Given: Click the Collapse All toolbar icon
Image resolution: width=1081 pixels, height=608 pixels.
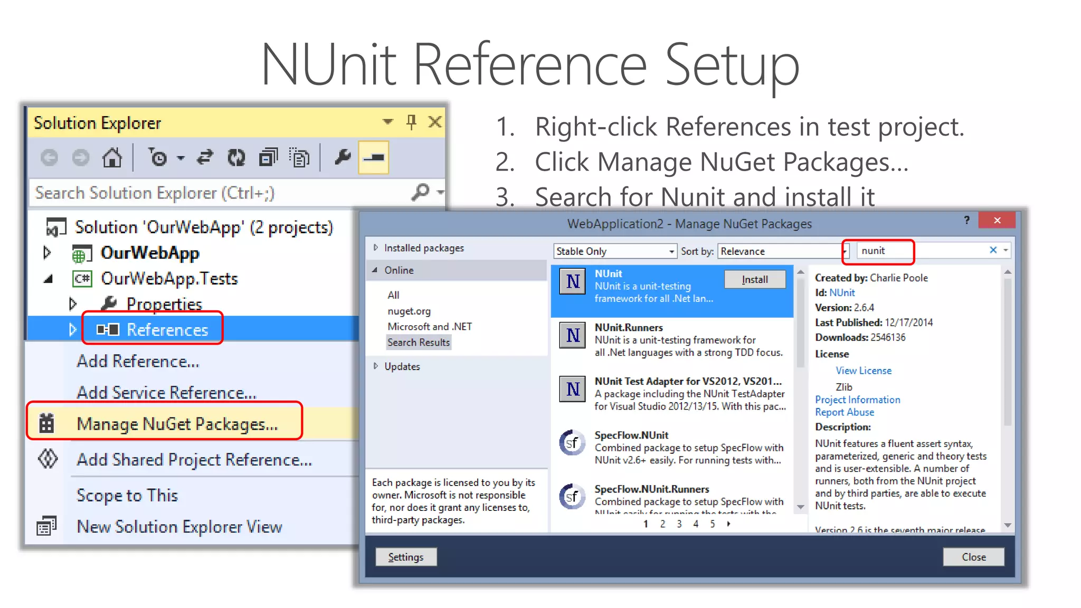Looking at the screenshot, I should tap(268, 158).
